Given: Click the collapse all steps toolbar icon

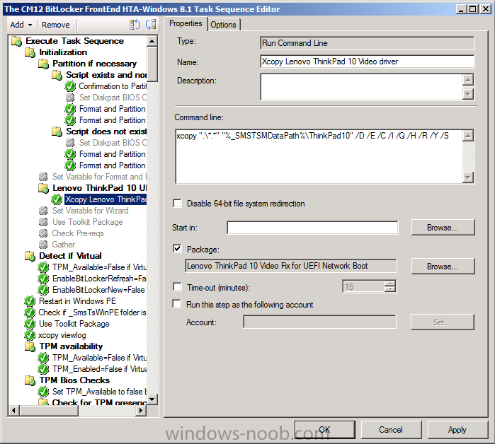Looking at the screenshot, I should point(151,25).
